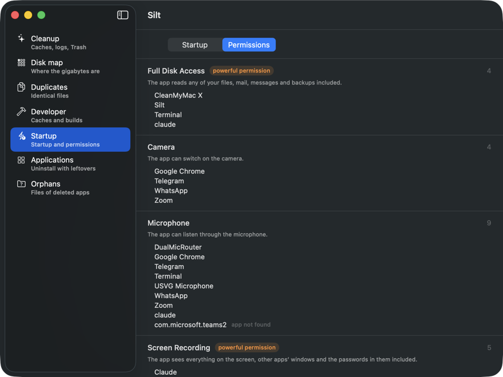Click the Camera section heading
This screenshot has width=503, height=377.
tap(161, 147)
